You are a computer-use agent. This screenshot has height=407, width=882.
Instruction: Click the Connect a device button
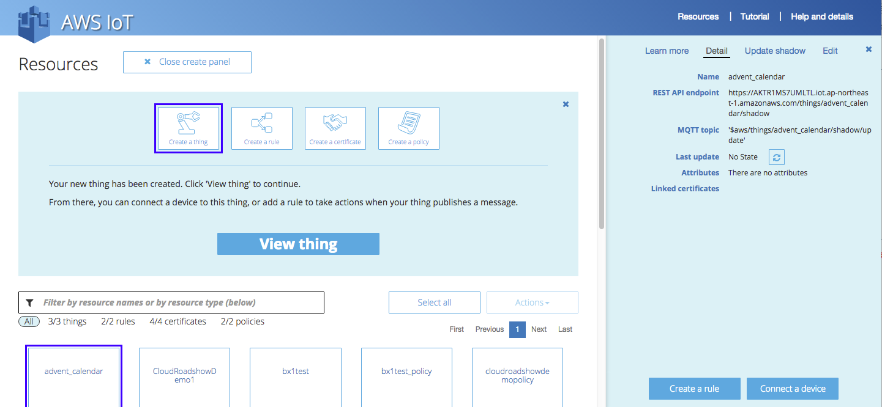793,389
